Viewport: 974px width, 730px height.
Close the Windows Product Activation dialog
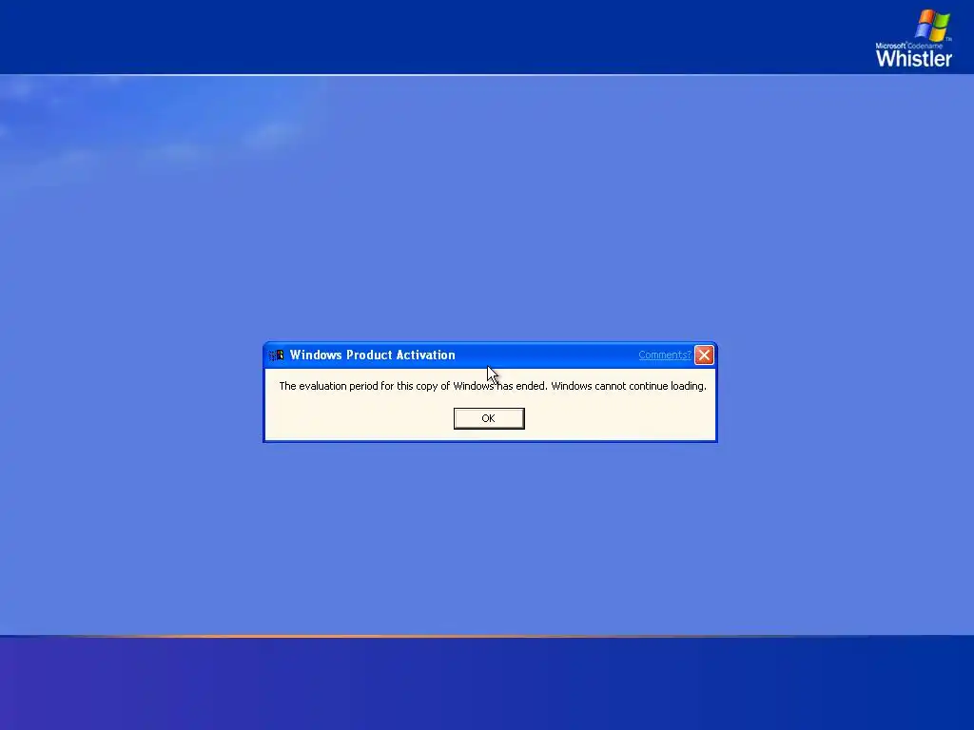(x=704, y=355)
